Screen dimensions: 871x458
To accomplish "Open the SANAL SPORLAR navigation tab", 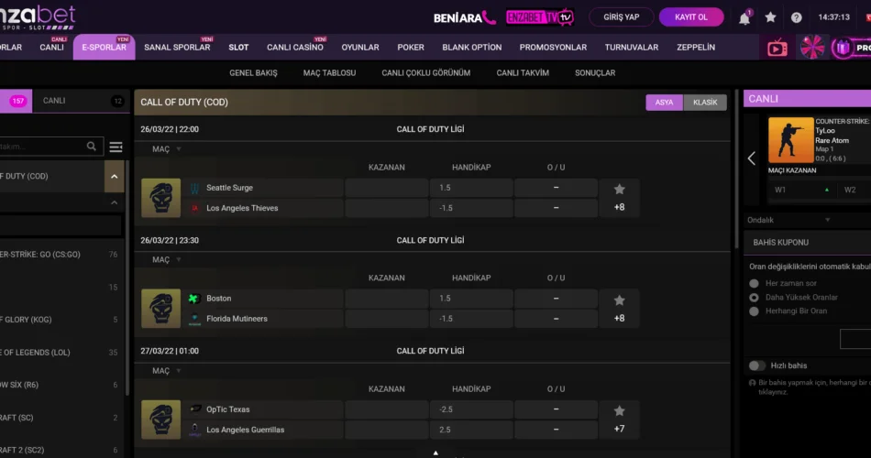I will pyautogui.click(x=177, y=48).
